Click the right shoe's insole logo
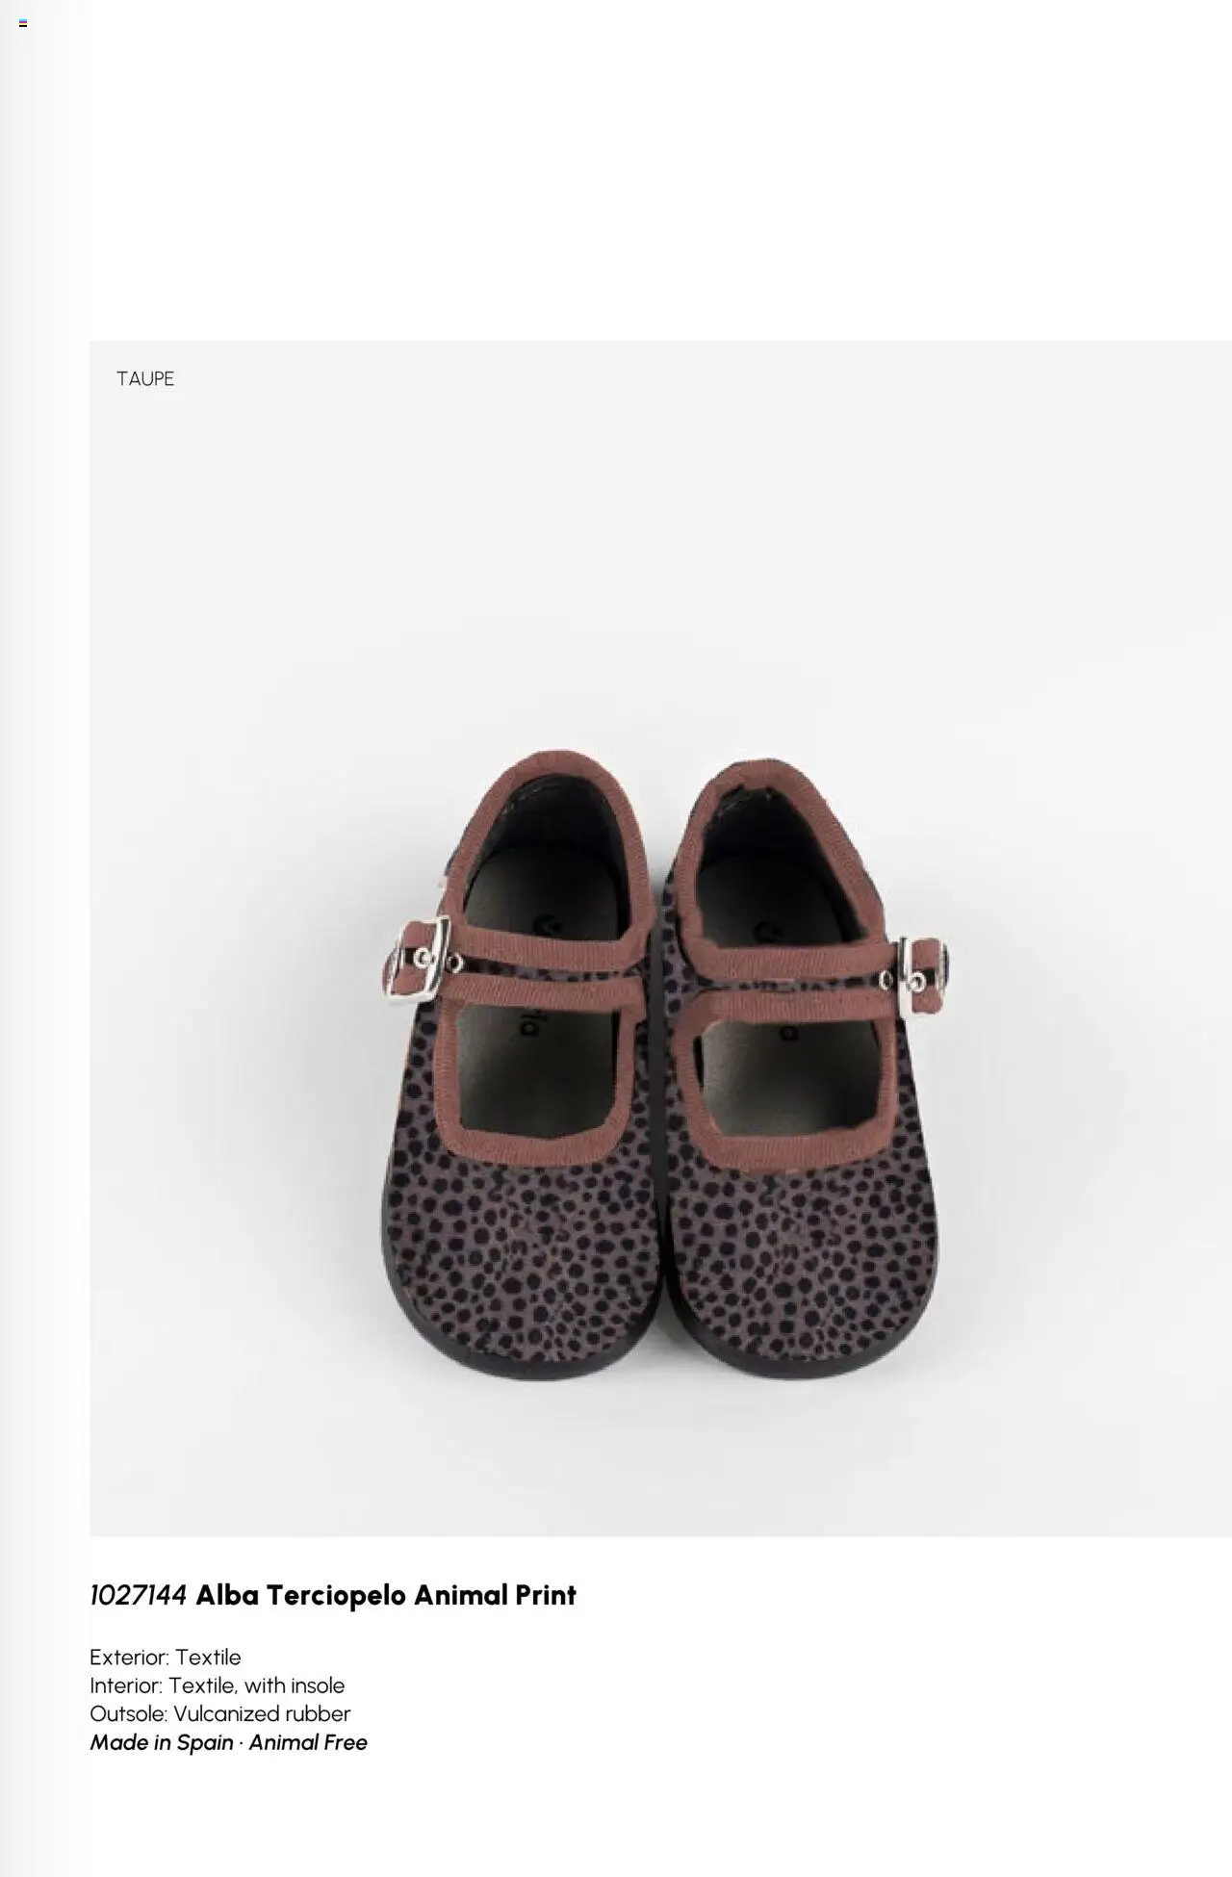This screenshot has height=1877, width=1232. coord(770,934)
